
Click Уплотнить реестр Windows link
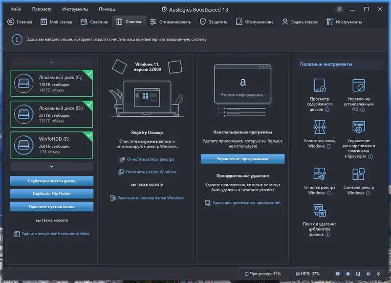click(x=147, y=172)
